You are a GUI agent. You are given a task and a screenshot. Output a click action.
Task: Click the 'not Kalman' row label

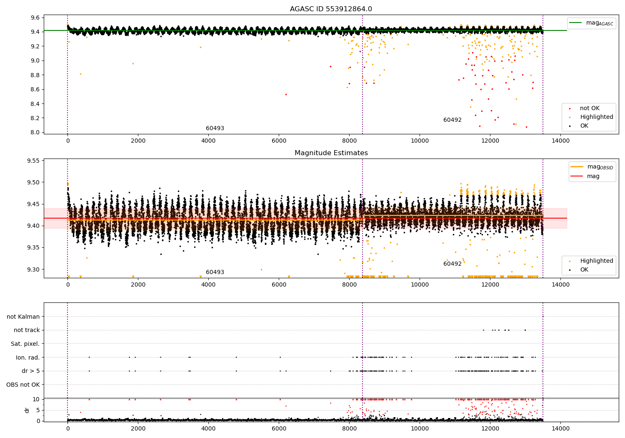pos(23,317)
